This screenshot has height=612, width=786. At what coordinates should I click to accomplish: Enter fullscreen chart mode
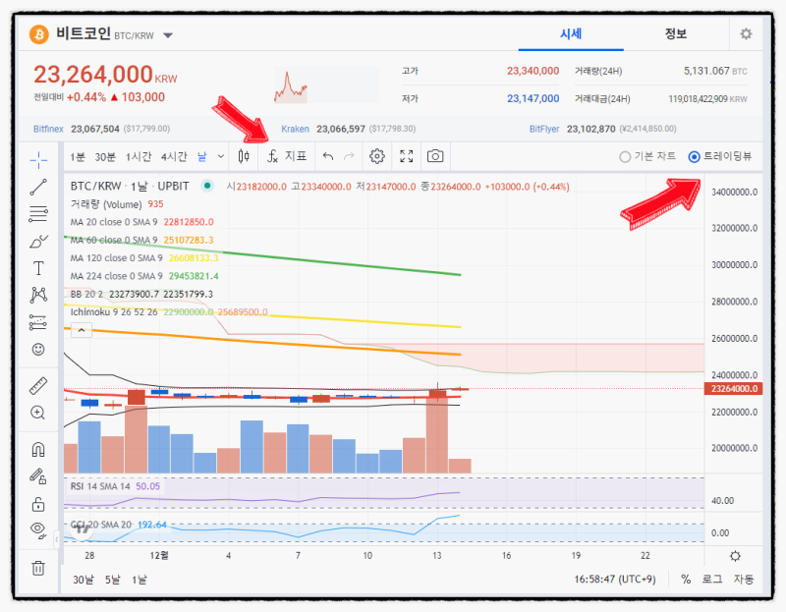[407, 156]
